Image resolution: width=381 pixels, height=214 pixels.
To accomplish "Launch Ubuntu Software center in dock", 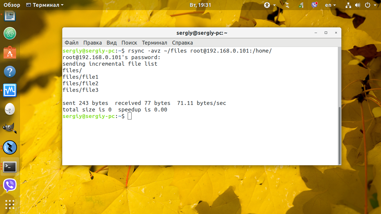I will point(10,53).
